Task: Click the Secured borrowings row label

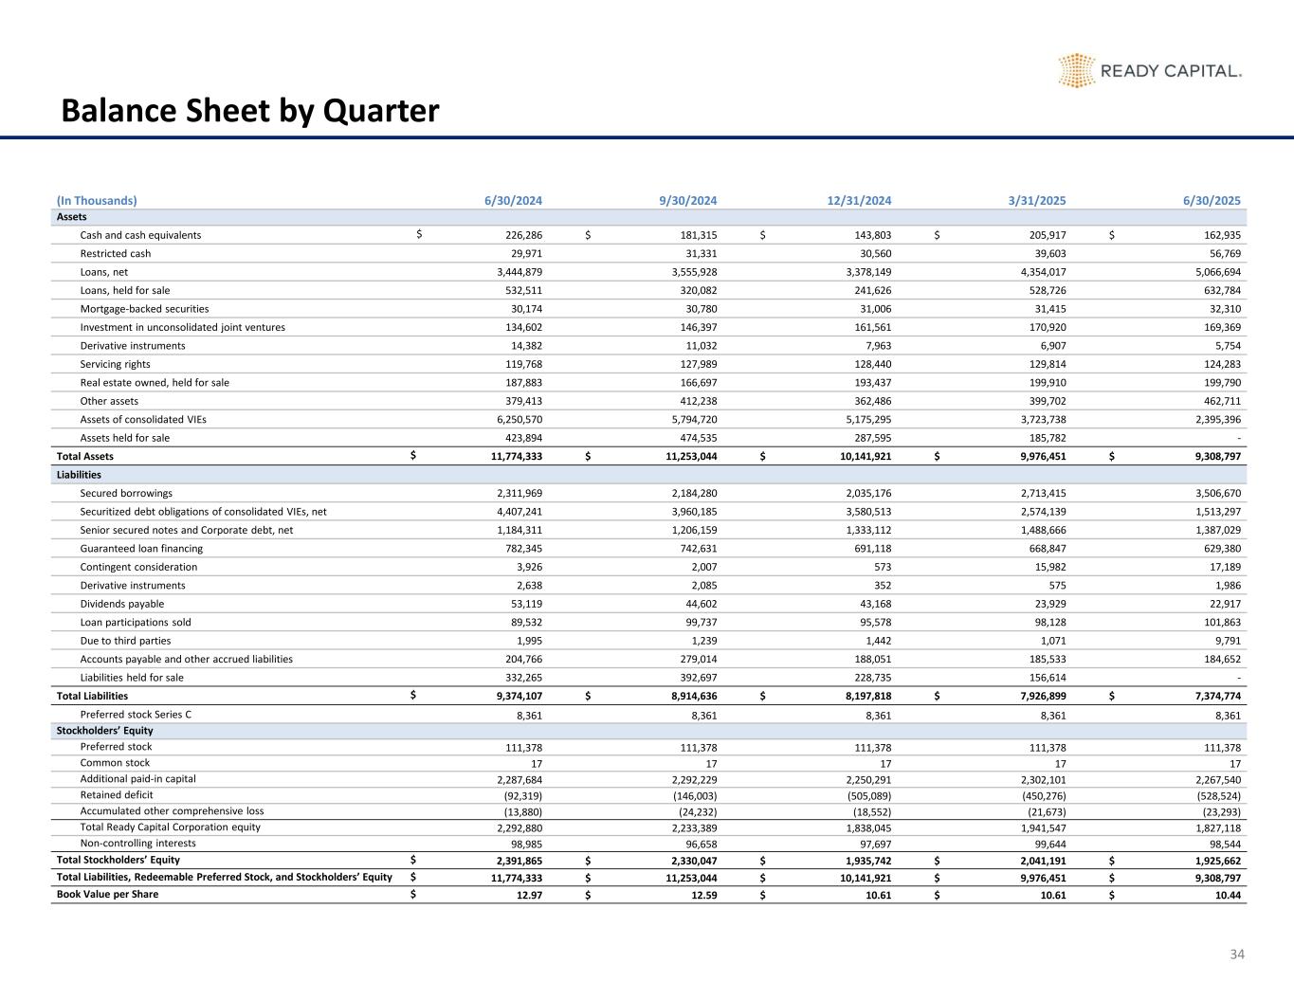Action: tap(126, 493)
